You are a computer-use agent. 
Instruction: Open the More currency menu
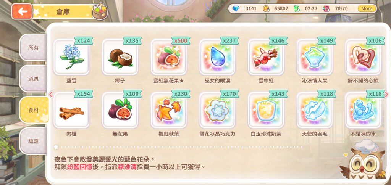[x=367, y=8]
